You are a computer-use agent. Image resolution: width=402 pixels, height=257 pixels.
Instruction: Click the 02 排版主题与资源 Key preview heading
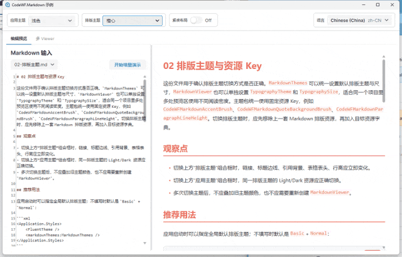[212, 66]
